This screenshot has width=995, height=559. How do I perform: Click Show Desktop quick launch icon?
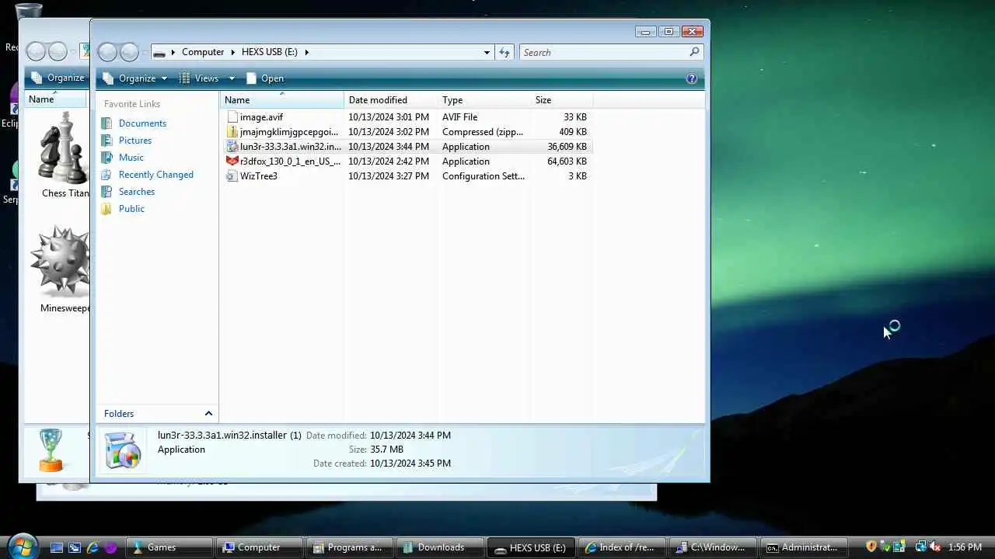point(56,547)
